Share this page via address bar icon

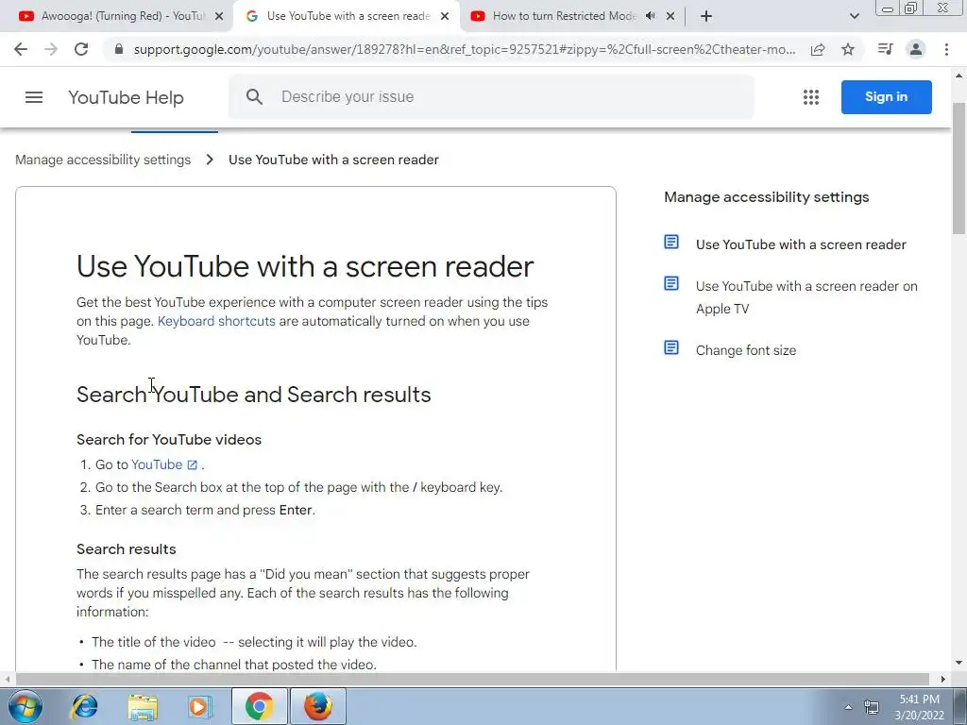[818, 49]
